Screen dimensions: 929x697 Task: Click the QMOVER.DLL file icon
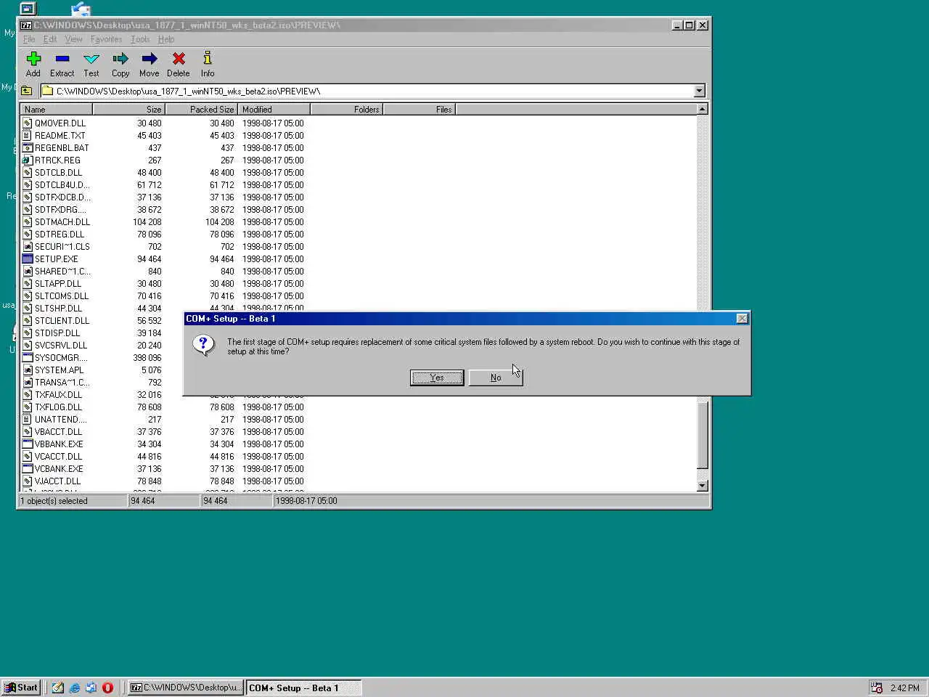click(28, 123)
